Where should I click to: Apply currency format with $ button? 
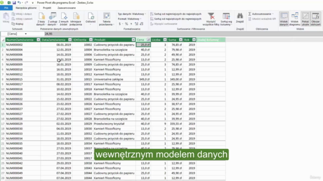point(120,24)
